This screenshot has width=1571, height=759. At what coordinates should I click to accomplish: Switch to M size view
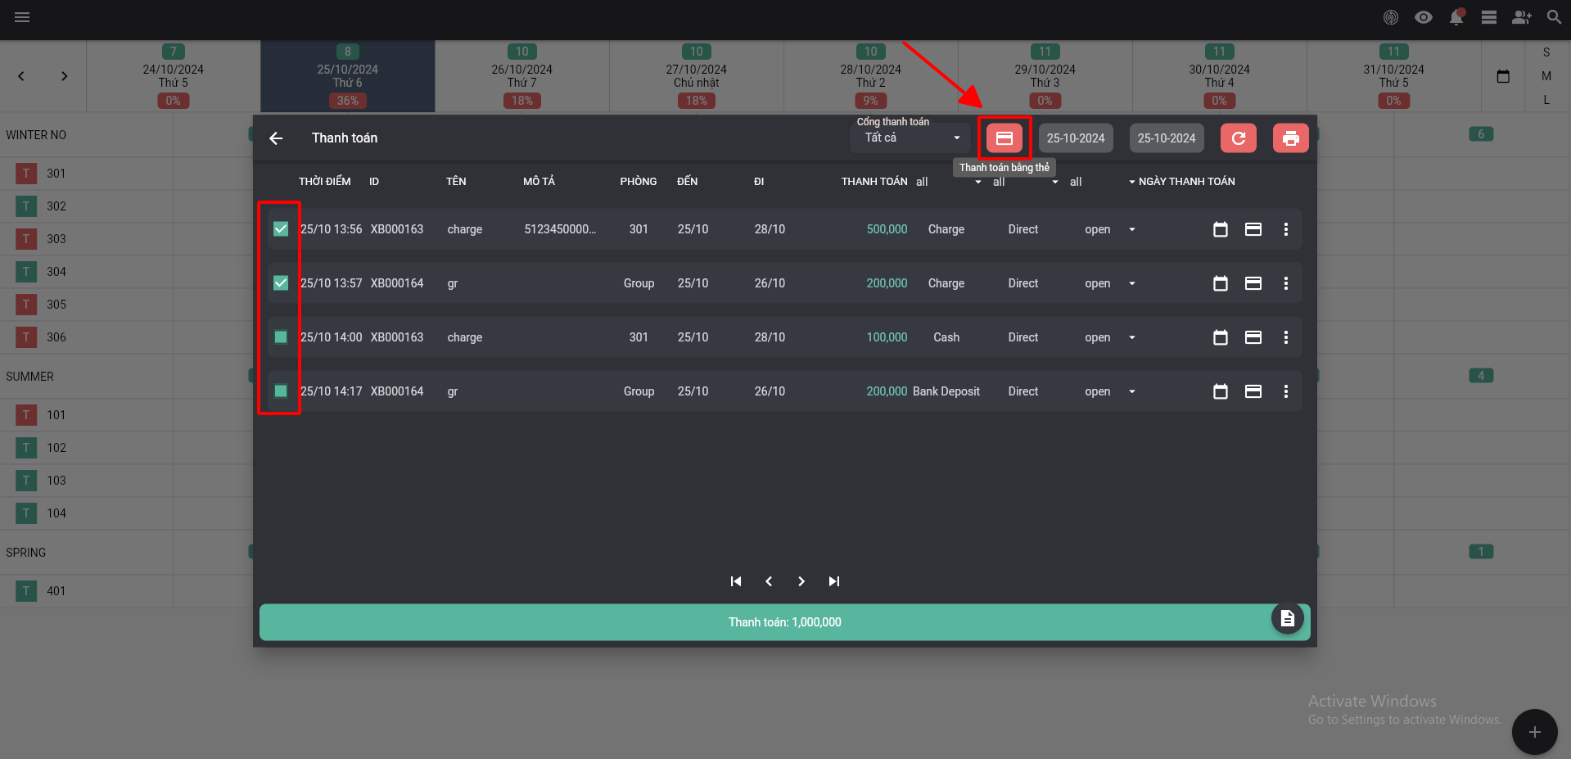click(x=1546, y=76)
